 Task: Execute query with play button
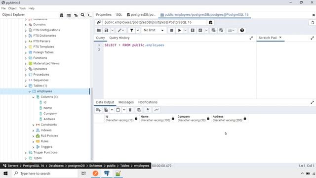click(x=179, y=30)
